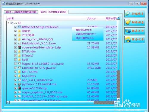Uncheck the Battle.net-Setup-zhCN.exe checkbox

[x=15, y=27]
